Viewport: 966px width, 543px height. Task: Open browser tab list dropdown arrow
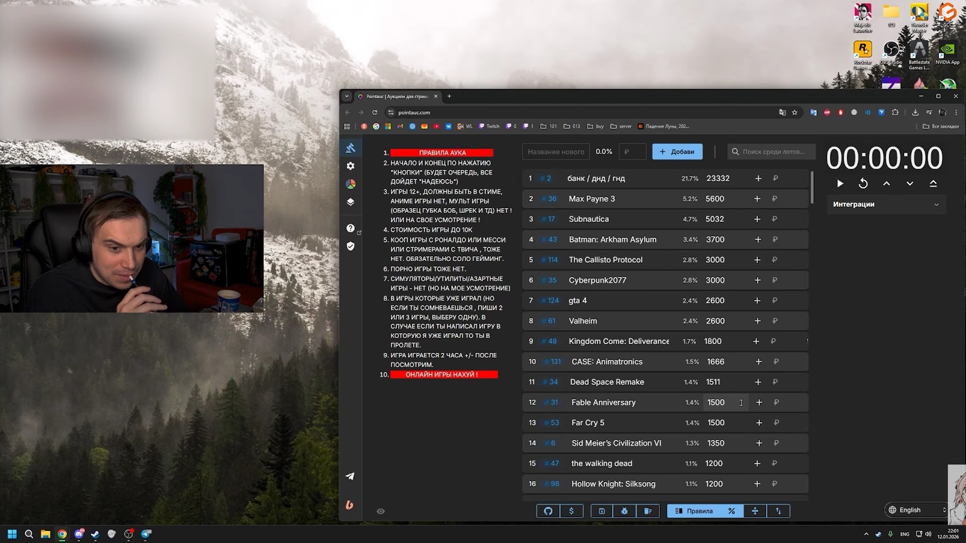pyautogui.click(x=347, y=96)
